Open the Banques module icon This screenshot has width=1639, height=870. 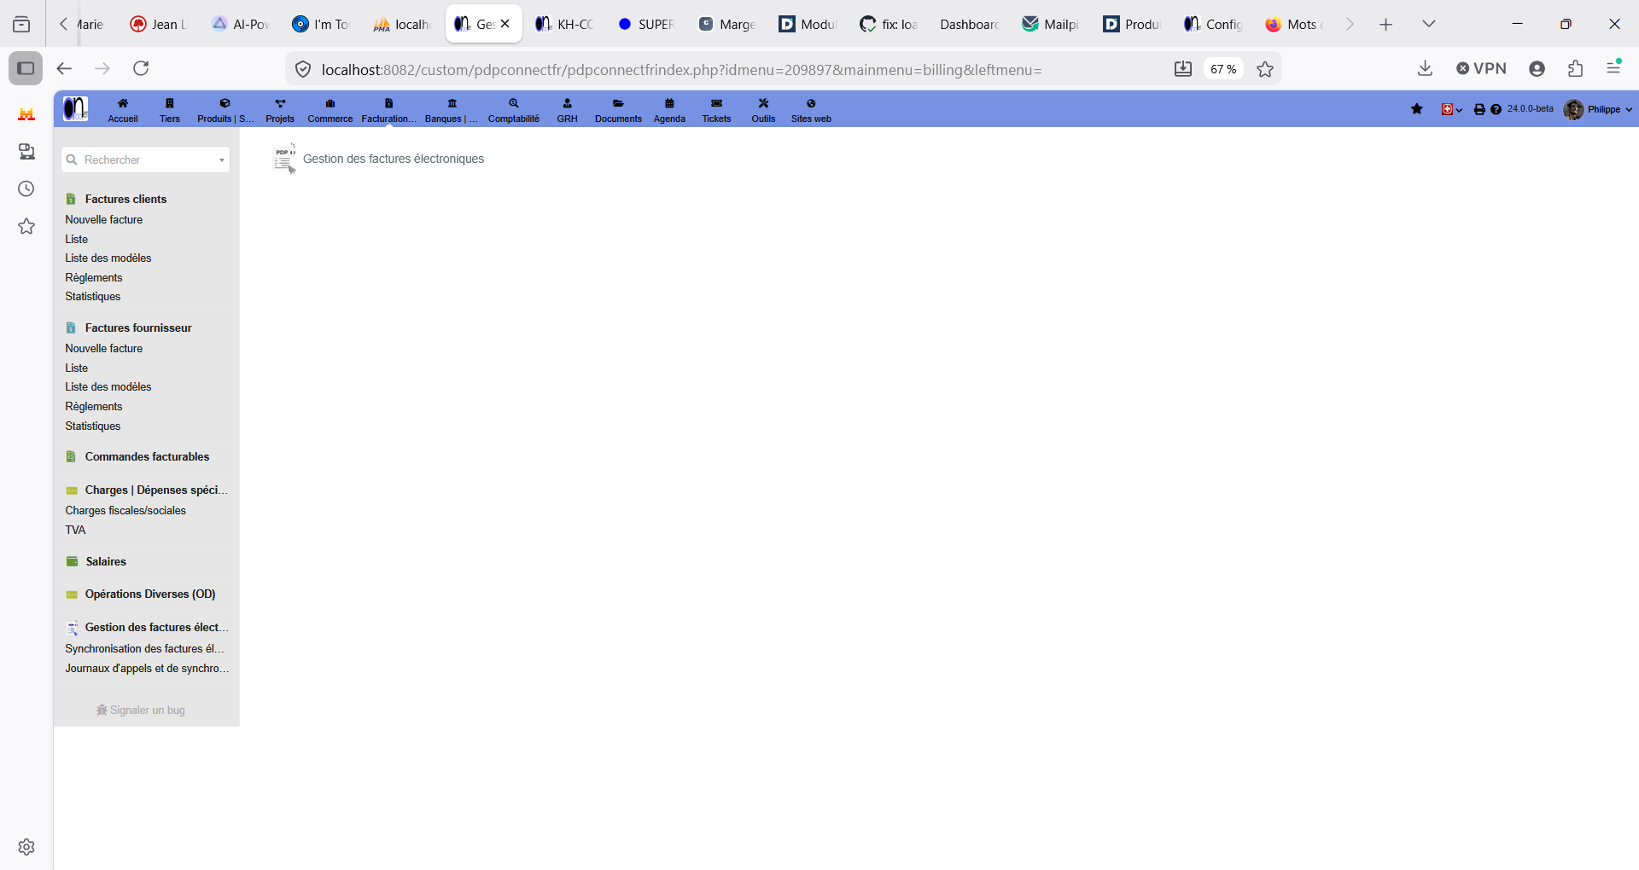click(452, 103)
